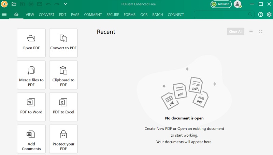Image resolution: width=273 pixels, height=155 pixels.
Task: Click the Activate button
Action: tap(221, 4)
